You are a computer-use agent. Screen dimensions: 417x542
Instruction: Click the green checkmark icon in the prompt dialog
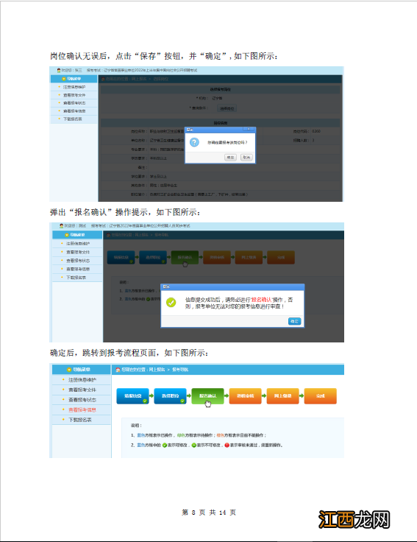click(x=171, y=303)
